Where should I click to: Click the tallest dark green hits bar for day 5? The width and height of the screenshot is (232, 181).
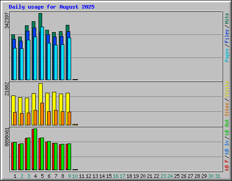[40, 20]
